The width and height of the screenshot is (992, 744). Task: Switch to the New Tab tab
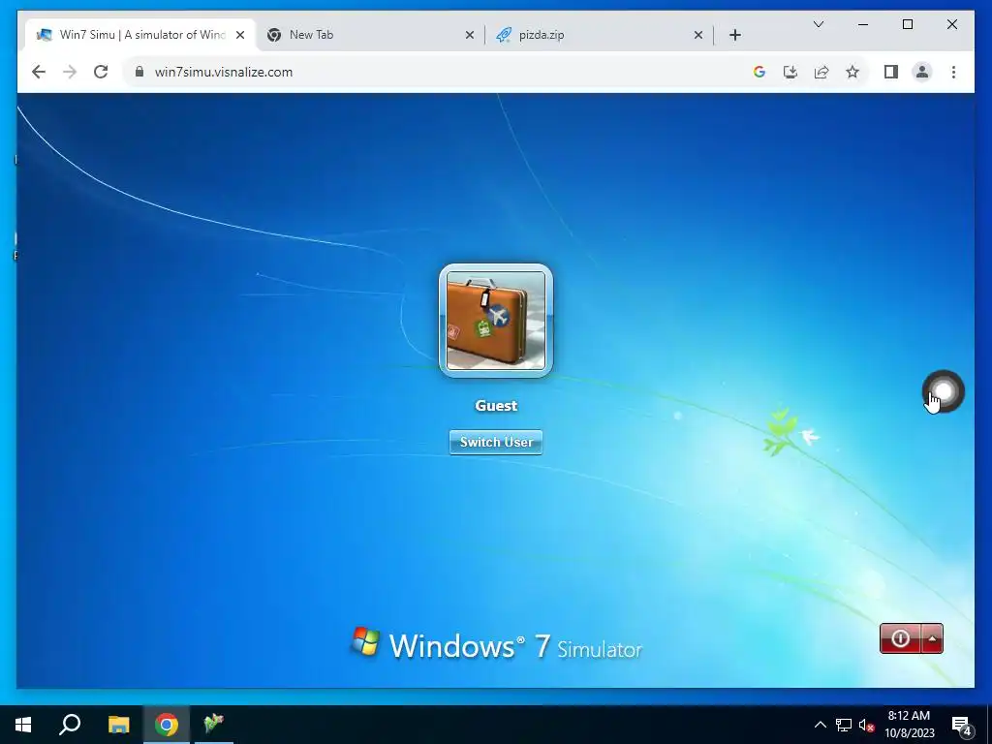[x=370, y=35]
